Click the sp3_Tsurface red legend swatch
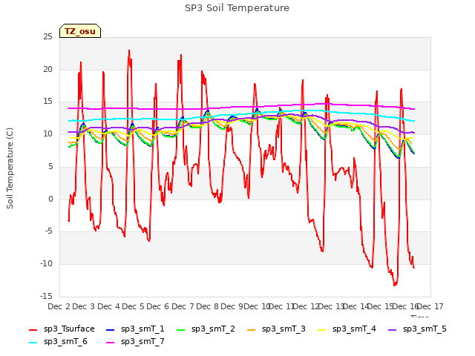 click(x=33, y=329)
